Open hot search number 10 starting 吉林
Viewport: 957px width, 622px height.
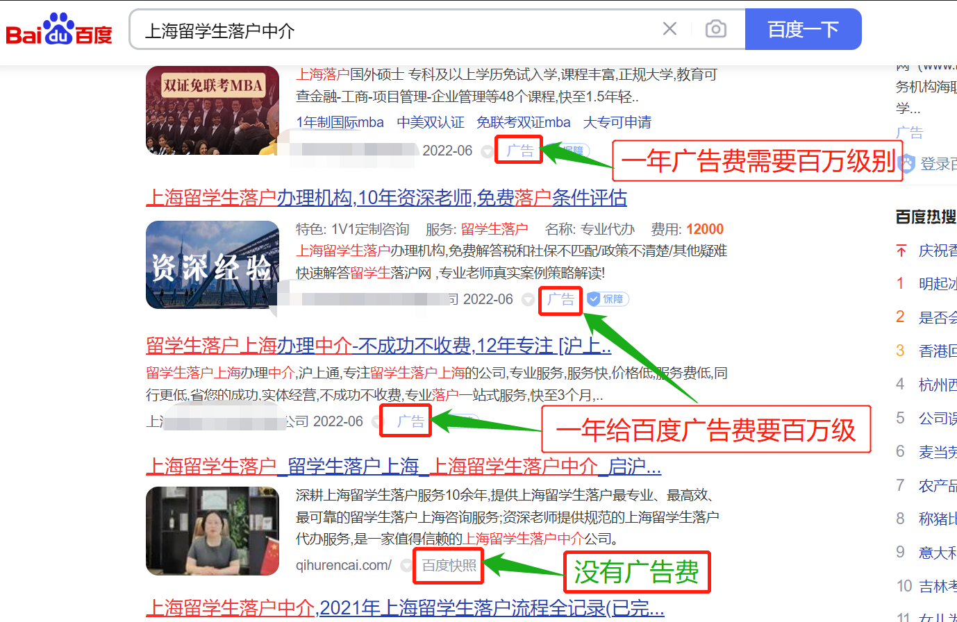coord(937,586)
